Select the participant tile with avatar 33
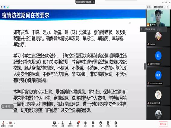The width and height of the screenshot is (171, 128). [x=158, y=57]
